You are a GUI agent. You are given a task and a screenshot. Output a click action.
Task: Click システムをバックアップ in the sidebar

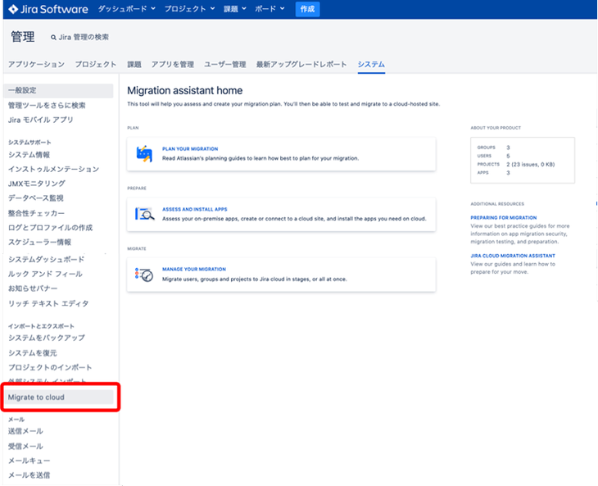pos(47,338)
